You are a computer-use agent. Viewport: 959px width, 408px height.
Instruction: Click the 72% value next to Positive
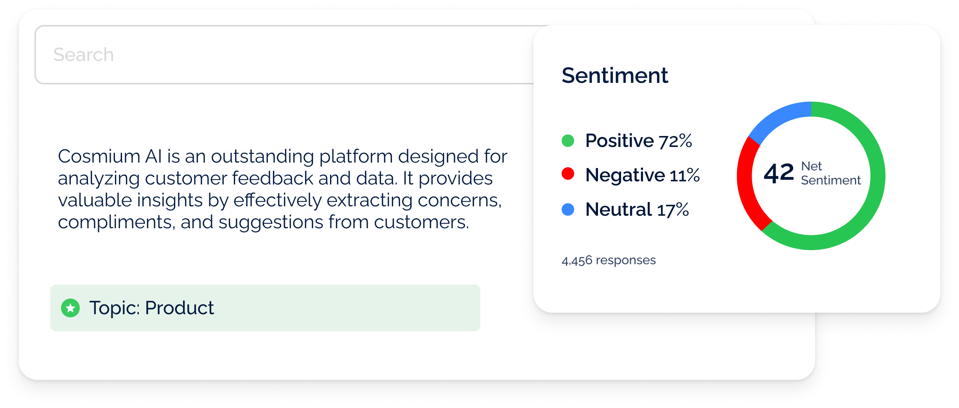click(675, 141)
